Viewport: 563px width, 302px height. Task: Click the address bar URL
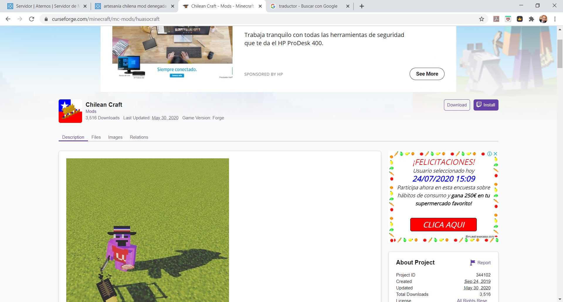click(106, 19)
